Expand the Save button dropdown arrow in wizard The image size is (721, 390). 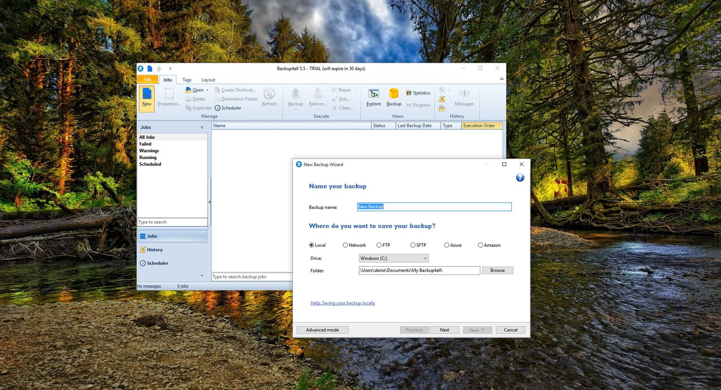click(483, 330)
